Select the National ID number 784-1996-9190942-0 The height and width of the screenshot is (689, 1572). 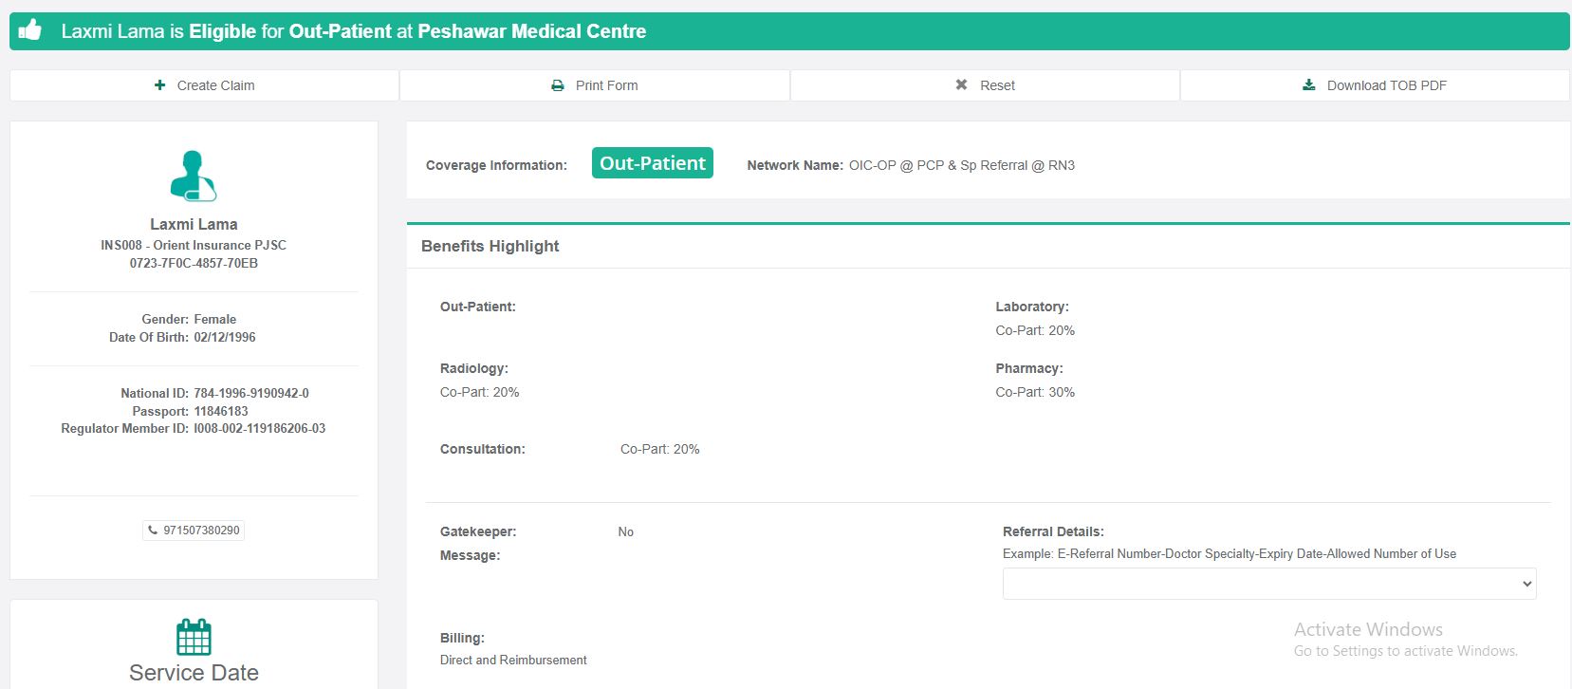click(251, 393)
